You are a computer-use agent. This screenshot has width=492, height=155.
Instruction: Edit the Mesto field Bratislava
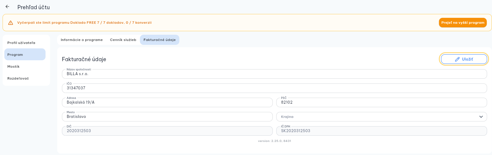pyautogui.click(x=167, y=117)
